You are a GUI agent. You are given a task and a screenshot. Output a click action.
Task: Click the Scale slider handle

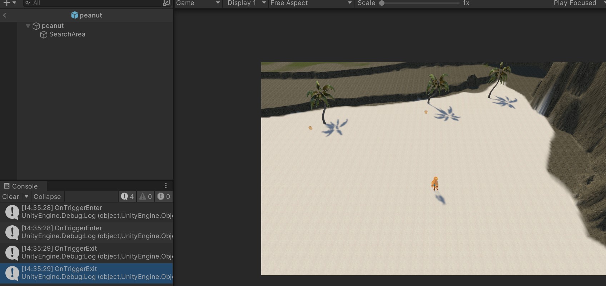click(382, 3)
